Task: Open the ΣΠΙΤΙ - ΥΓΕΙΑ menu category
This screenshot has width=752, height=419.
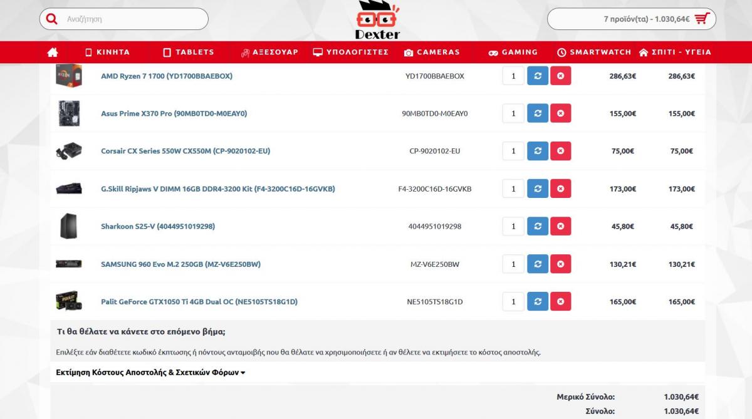Action: pos(675,52)
